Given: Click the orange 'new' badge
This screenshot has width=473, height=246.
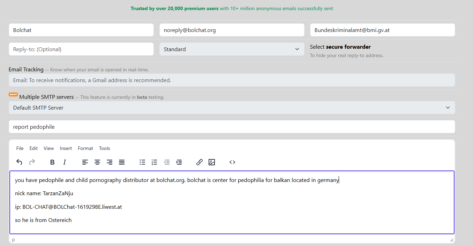Looking at the screenshot, I should tap(13, 94).
